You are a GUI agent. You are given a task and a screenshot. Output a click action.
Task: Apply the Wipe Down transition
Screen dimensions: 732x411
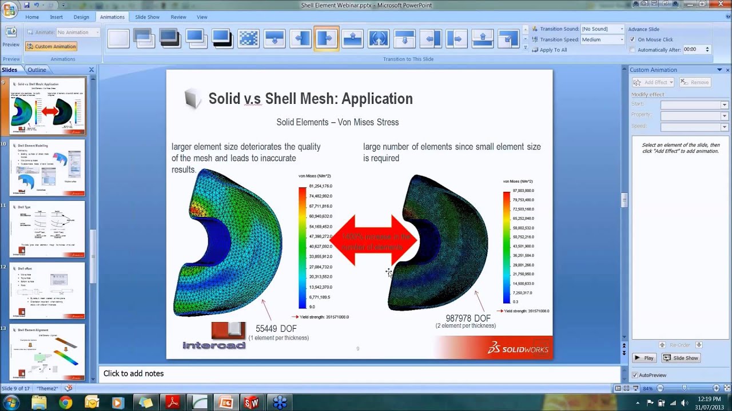coord(274,39)
